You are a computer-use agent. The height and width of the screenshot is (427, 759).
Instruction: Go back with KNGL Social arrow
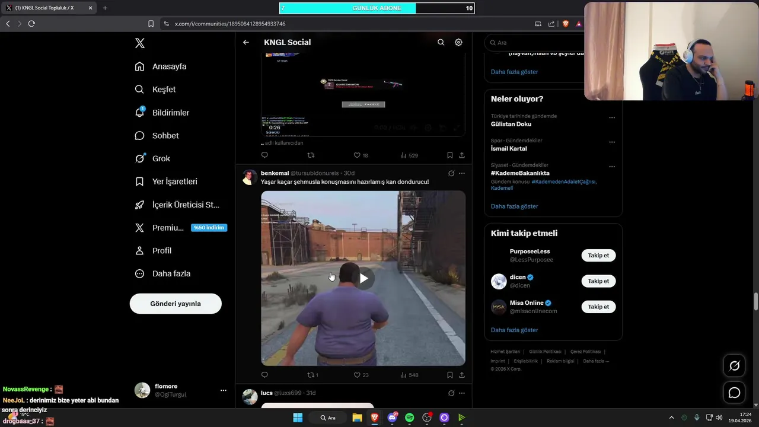click(246, 43)
